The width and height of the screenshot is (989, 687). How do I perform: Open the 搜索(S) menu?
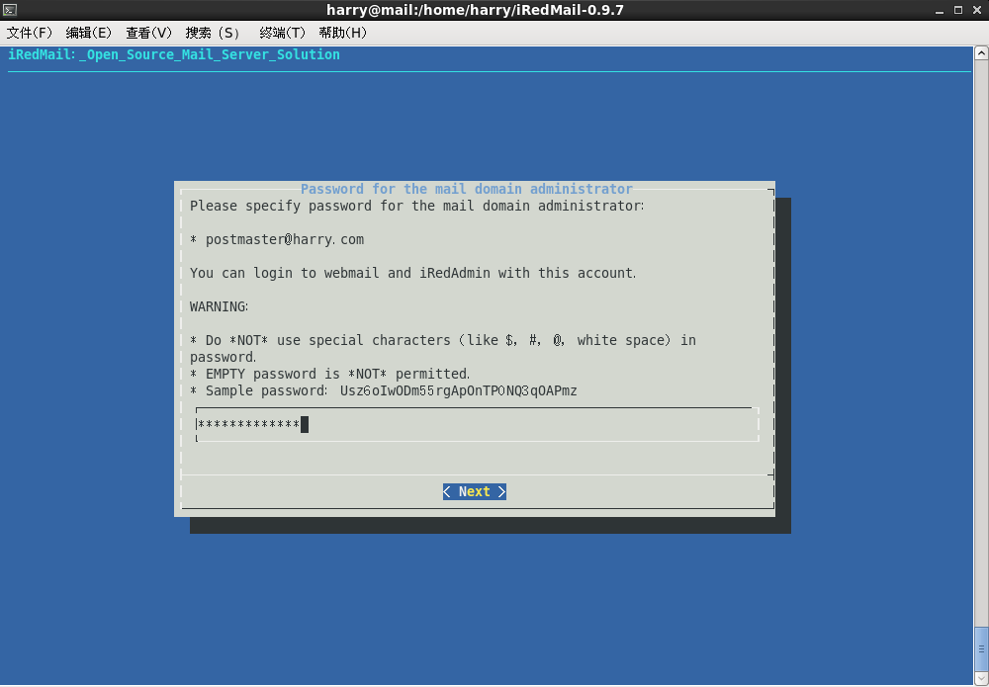point(213,33)
